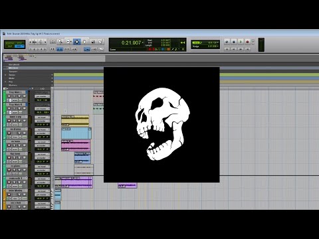This screenshot has width=319, height=239.
Task: Click the red Record transport button
Action: coord(247,42)
